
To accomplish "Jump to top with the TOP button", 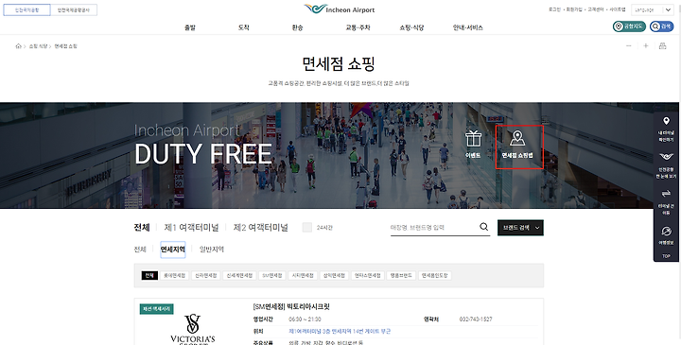I will 666,256.
